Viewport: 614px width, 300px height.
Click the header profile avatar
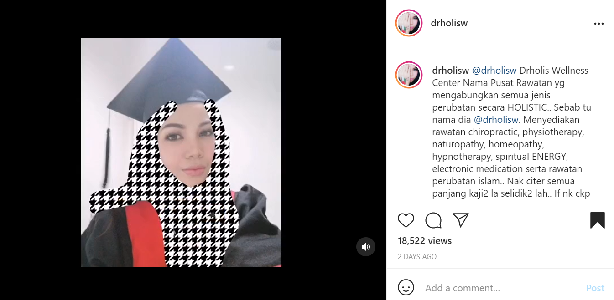409,23
